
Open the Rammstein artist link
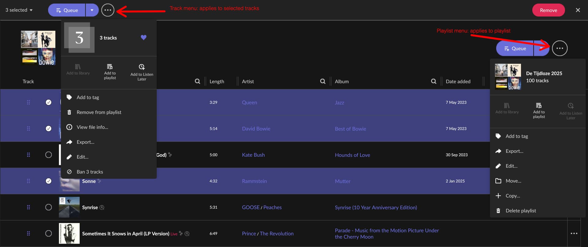coord(254,181)
